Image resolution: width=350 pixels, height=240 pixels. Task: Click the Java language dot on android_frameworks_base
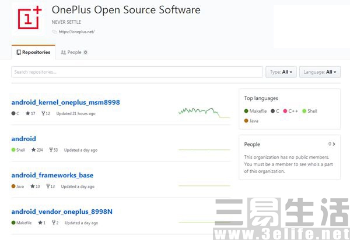(13, 186)
